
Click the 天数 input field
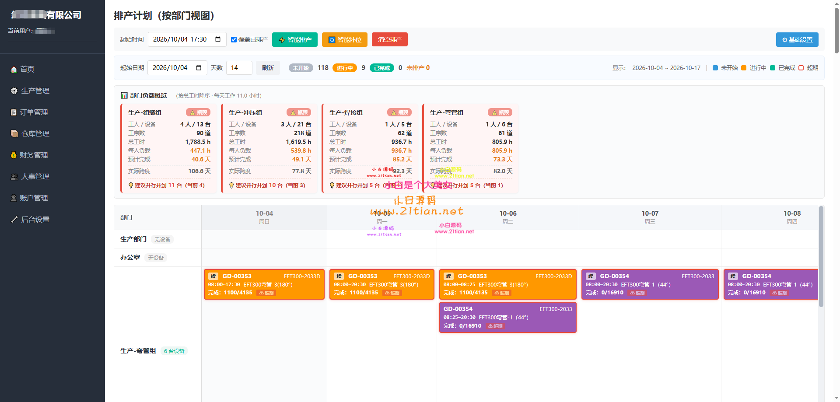point(239,68)
